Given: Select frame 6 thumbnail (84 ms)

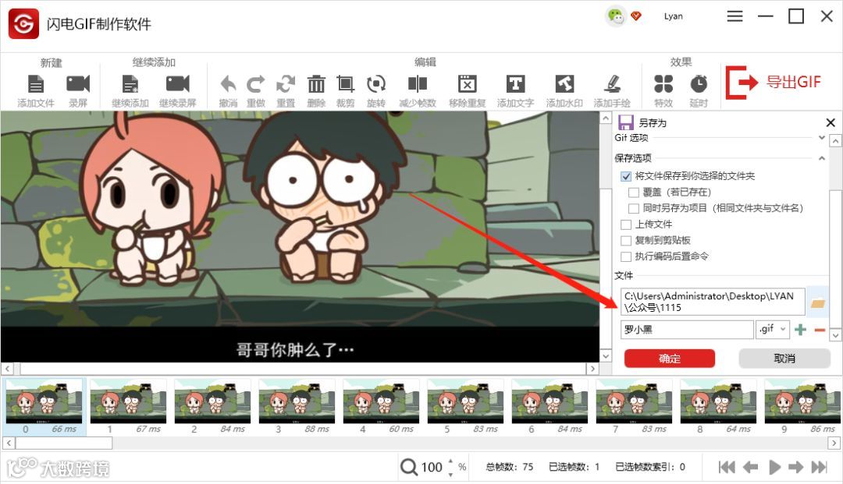Looking at the screenshot, I should (x=550, y=407).
